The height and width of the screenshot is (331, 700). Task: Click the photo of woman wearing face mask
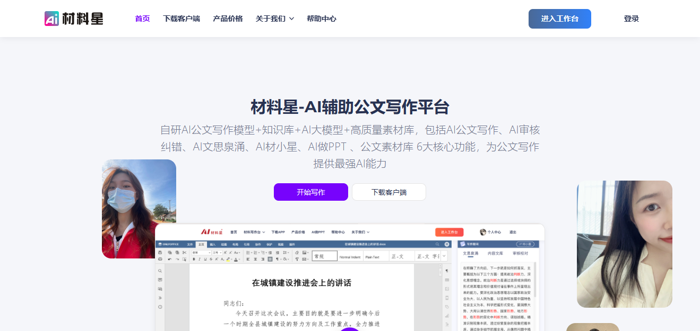pyautogui.click(x=139, y=209)
